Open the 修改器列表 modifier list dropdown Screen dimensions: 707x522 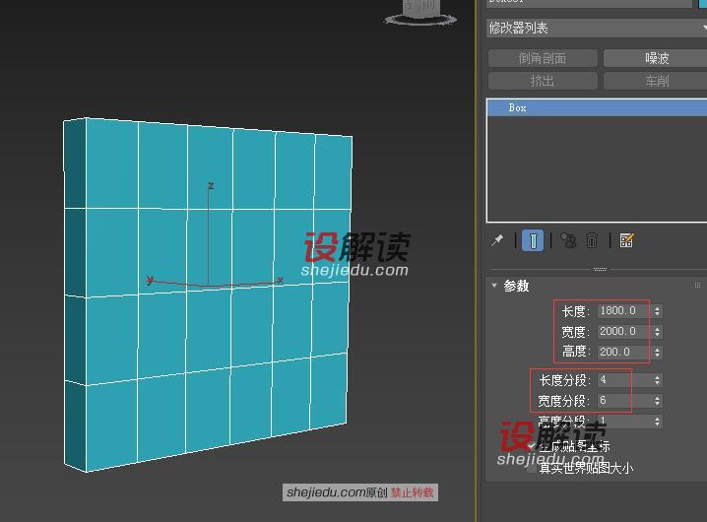(597, 28)
